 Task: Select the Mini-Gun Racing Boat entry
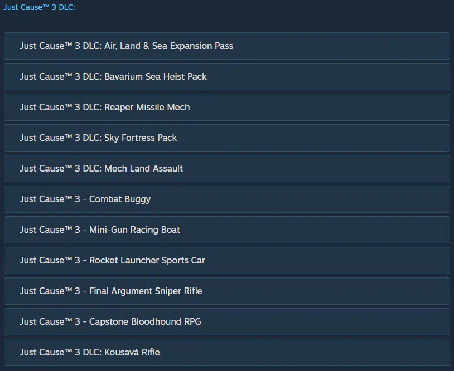[100, 230]
